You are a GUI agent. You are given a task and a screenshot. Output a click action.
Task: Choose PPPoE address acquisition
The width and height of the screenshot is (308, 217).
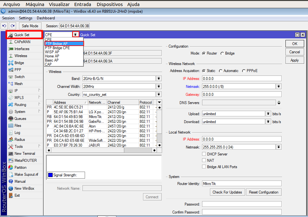(x=244, y=71)
